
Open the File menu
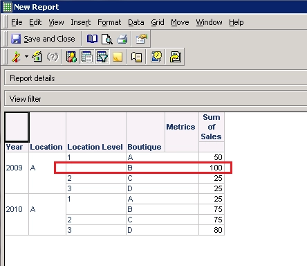17,22
